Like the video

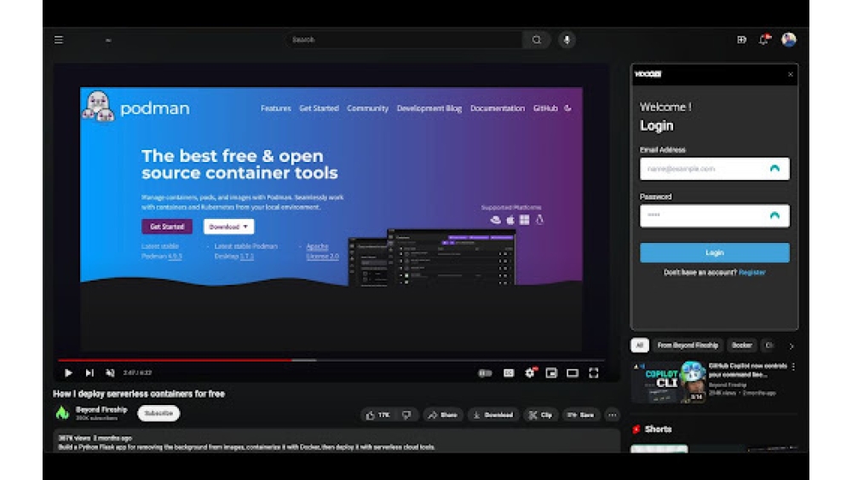click(x=379, y=414)
